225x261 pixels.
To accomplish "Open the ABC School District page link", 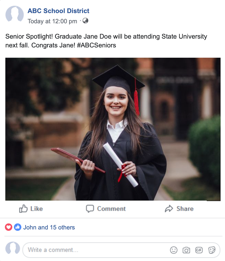I will [x=58, y=11].
